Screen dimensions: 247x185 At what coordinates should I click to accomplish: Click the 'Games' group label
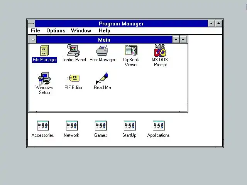[101, 135]
